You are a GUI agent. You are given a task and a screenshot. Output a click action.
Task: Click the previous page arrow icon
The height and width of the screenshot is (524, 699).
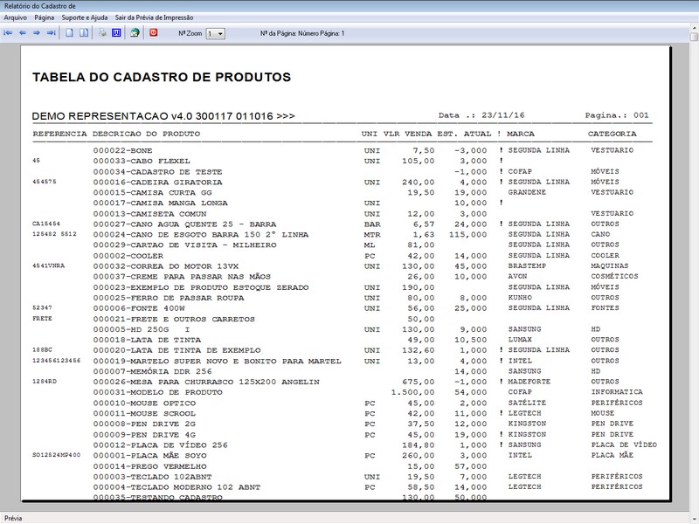[x=22, y=33]
